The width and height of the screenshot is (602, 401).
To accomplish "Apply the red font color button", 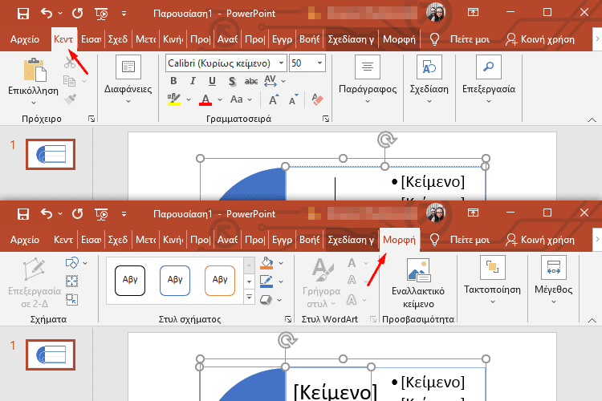I will click(x=205, y=99).
